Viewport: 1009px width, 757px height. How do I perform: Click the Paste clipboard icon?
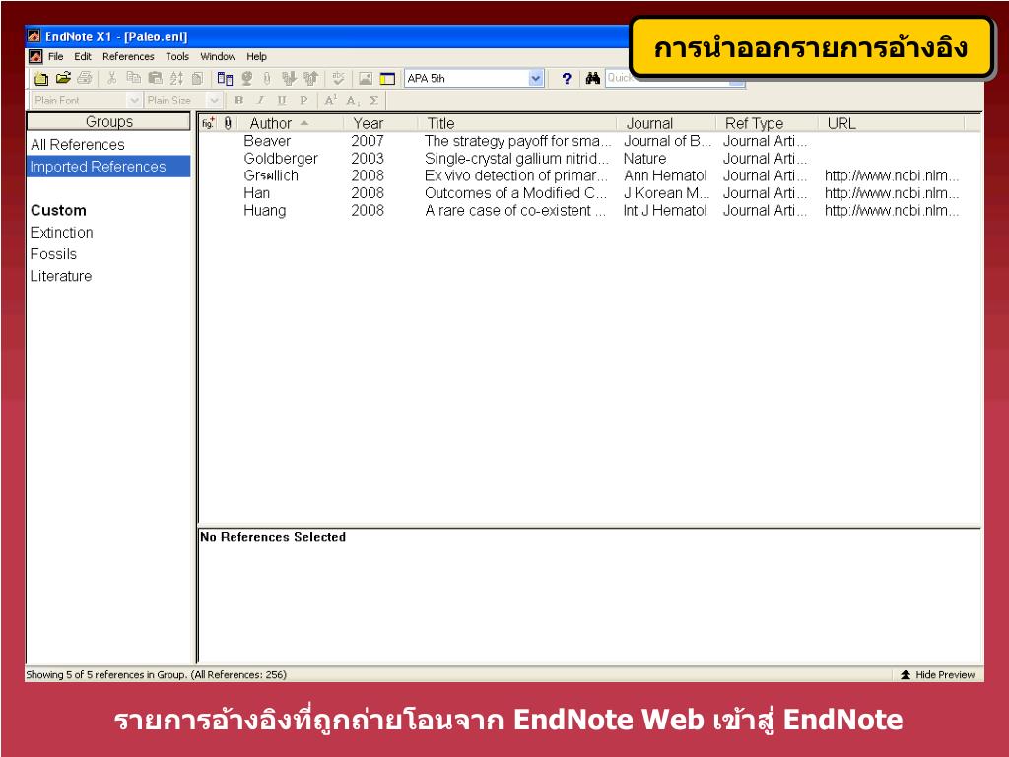click(155, 79)
